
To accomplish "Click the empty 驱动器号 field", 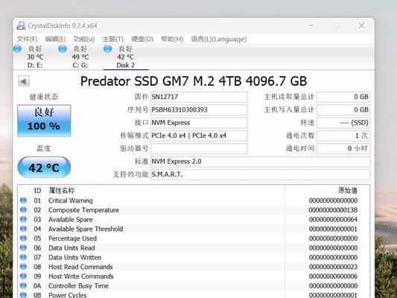I will [x=199, y=148].
